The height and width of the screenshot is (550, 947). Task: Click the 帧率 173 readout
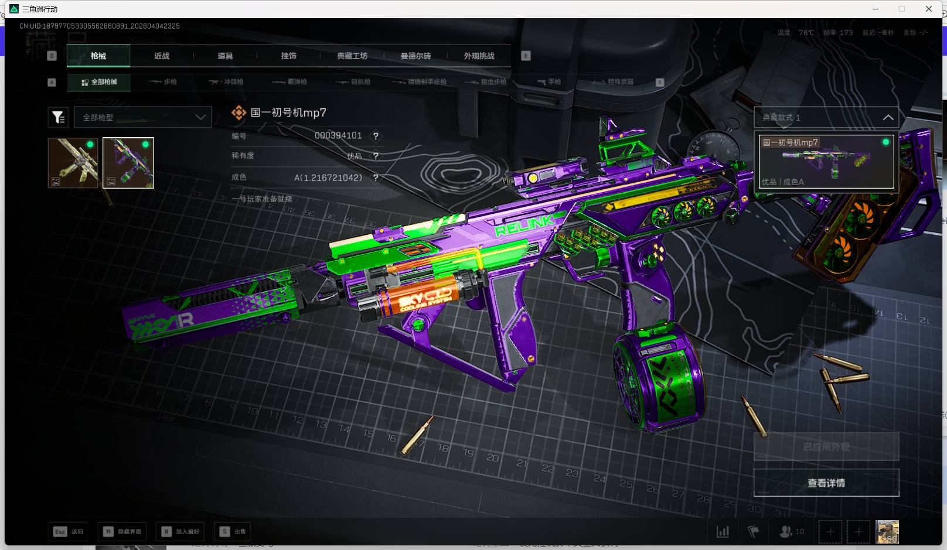[838, 33]
